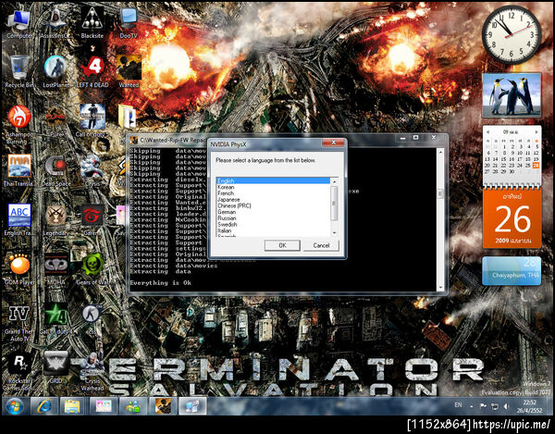Confirm language with the OK button

click(282, 245)
